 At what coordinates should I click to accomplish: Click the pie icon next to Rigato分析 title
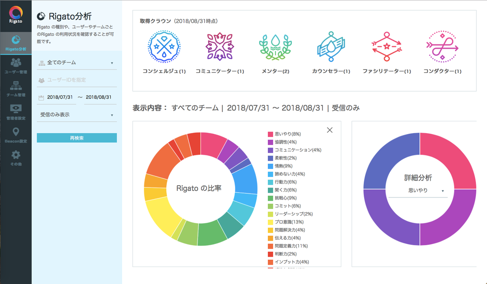[41, 16]
